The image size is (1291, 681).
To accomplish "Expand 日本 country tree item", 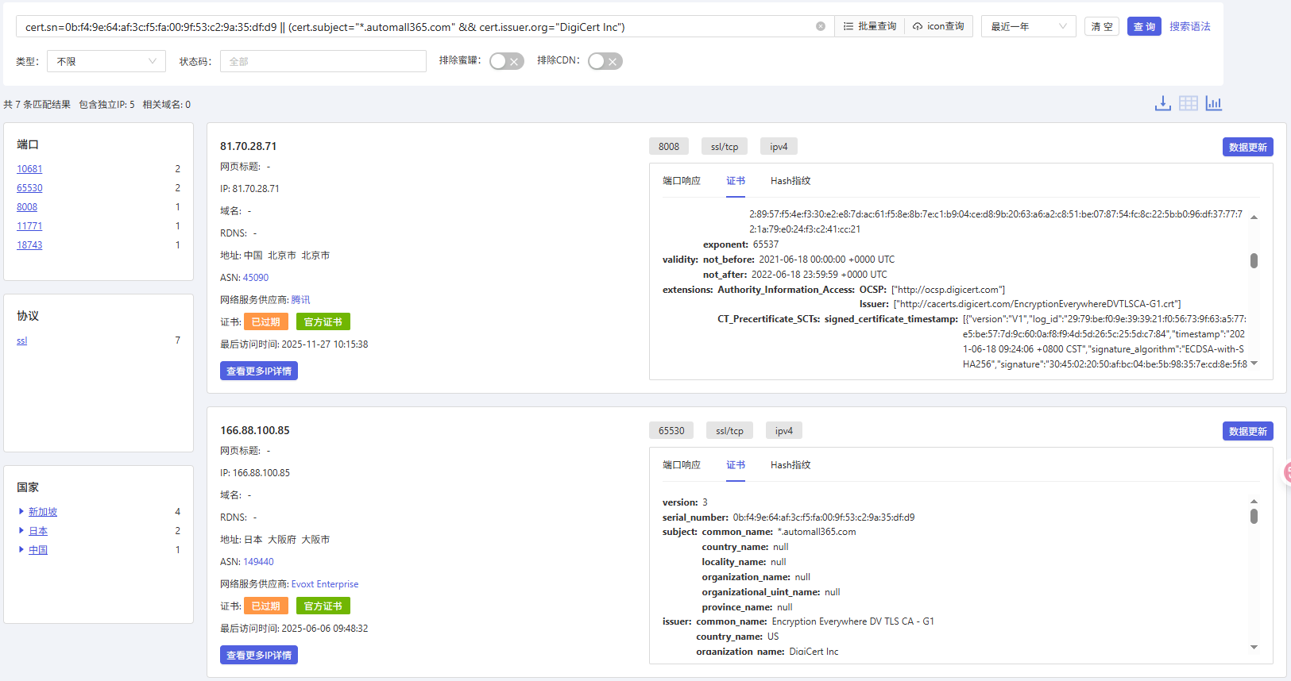I will click(21, 530).
